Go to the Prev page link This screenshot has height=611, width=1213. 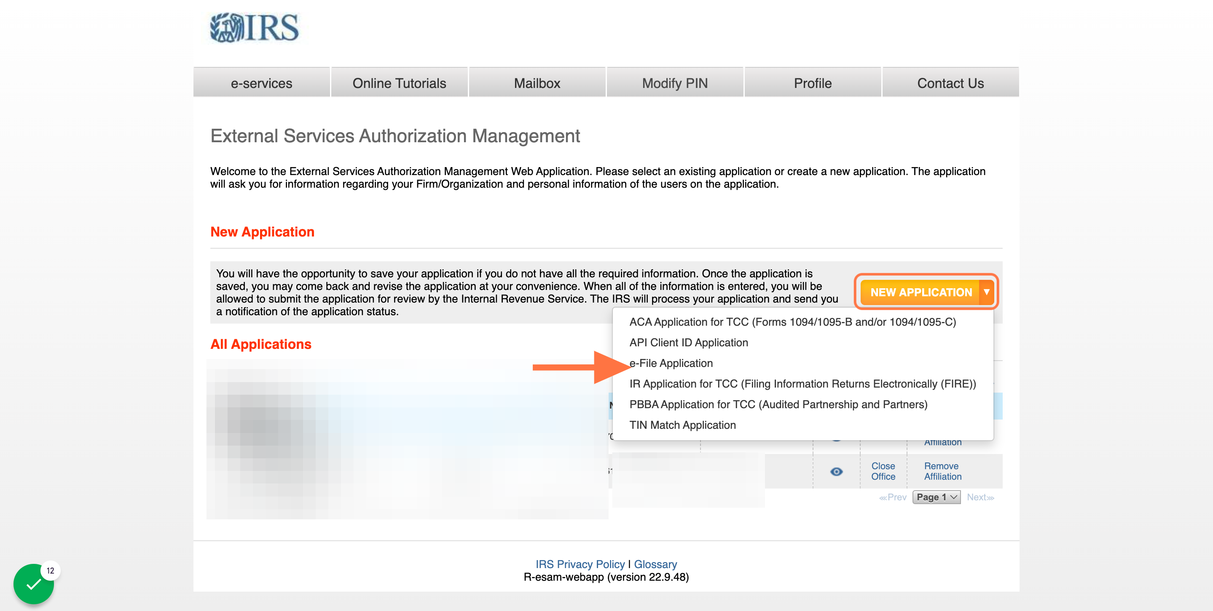(892, 497)
